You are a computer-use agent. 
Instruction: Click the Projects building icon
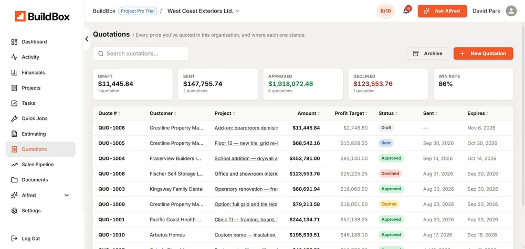(14, 88)
